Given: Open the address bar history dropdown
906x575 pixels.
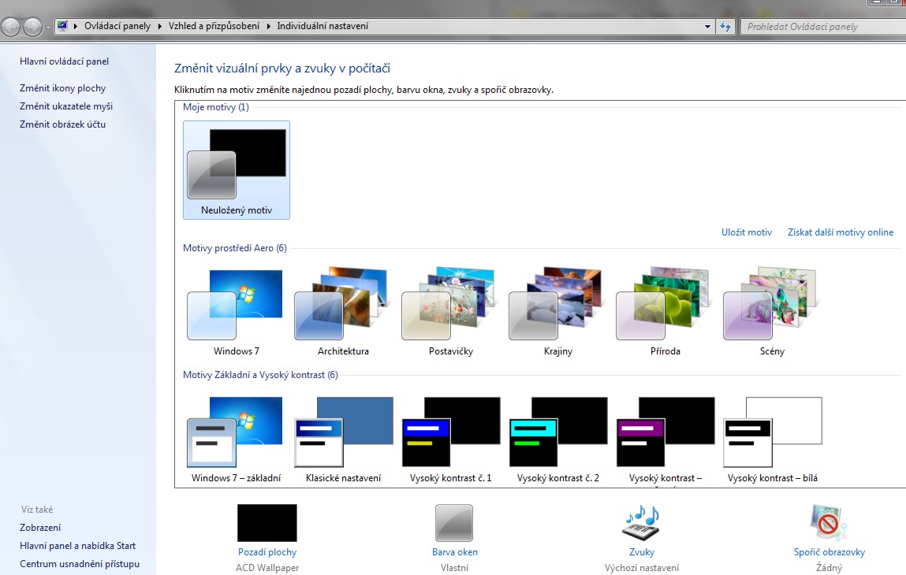Looking at the screenshot, I should pos(707,27).
